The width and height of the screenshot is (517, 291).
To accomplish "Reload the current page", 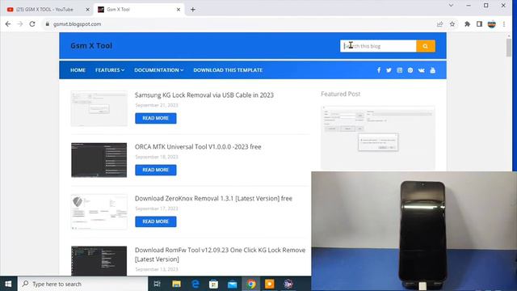I will [32, 24].
